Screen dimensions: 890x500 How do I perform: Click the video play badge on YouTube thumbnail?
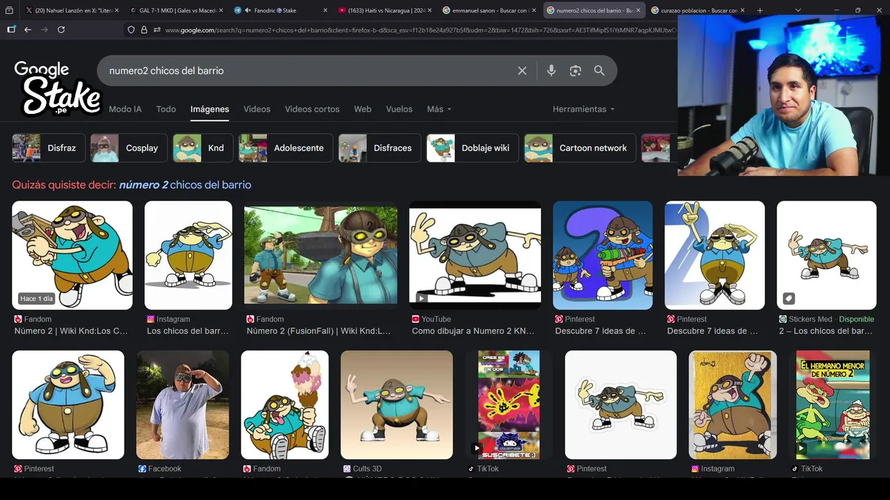click(x=421, y=299)
